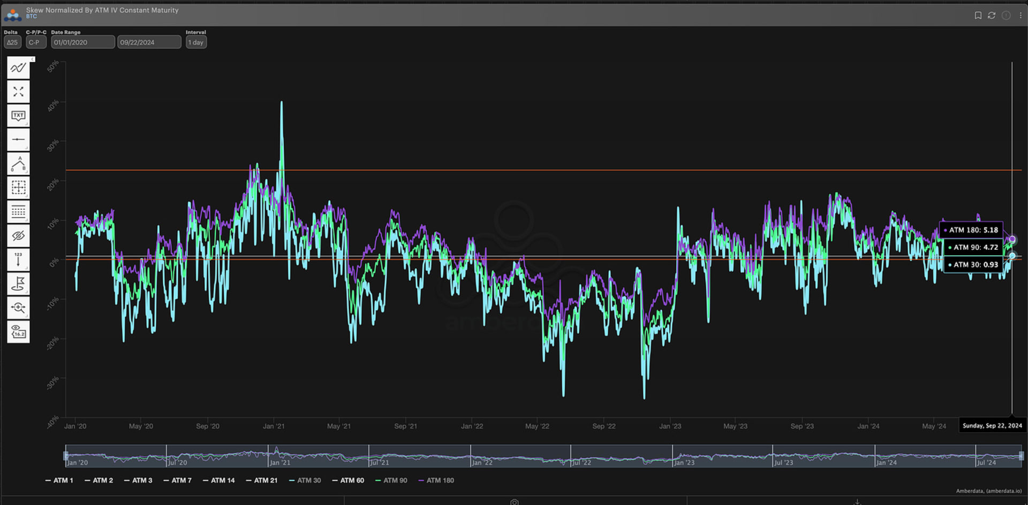Click the Amberdata (amberdata.io) credit link
Viewport: 1028px width, 505px height.
point(989,491)
